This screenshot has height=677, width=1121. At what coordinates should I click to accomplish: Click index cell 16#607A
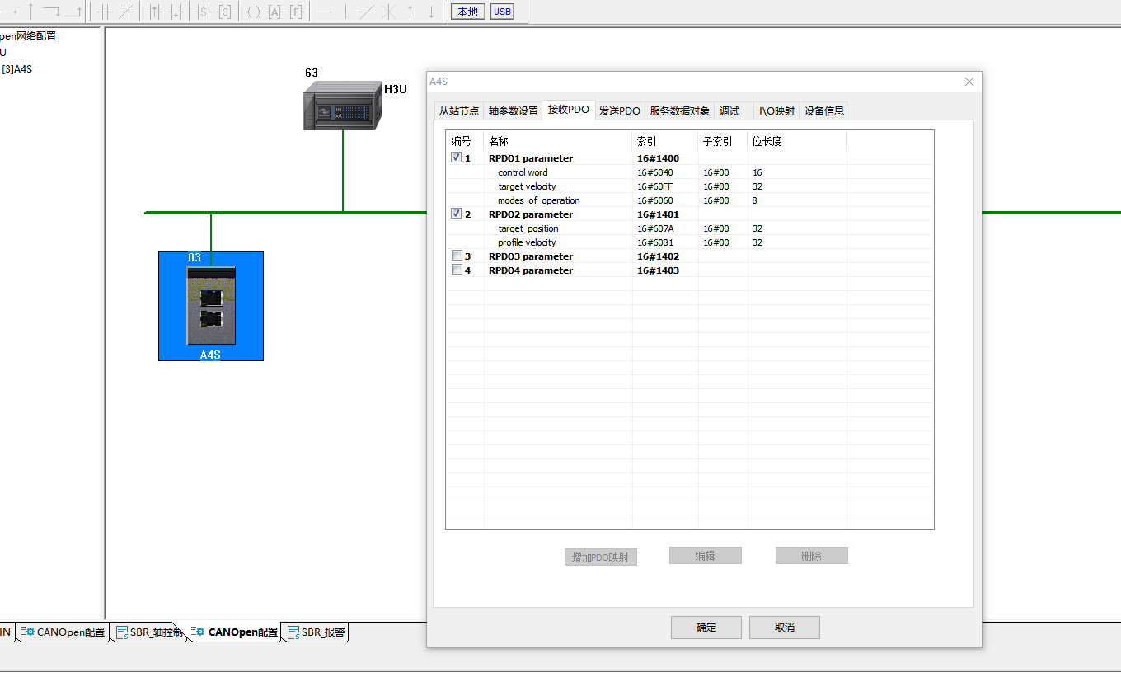pyautogui.click(x=655, y=228)
